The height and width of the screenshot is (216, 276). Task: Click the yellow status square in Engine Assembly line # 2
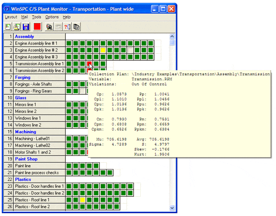coord(103,50)
